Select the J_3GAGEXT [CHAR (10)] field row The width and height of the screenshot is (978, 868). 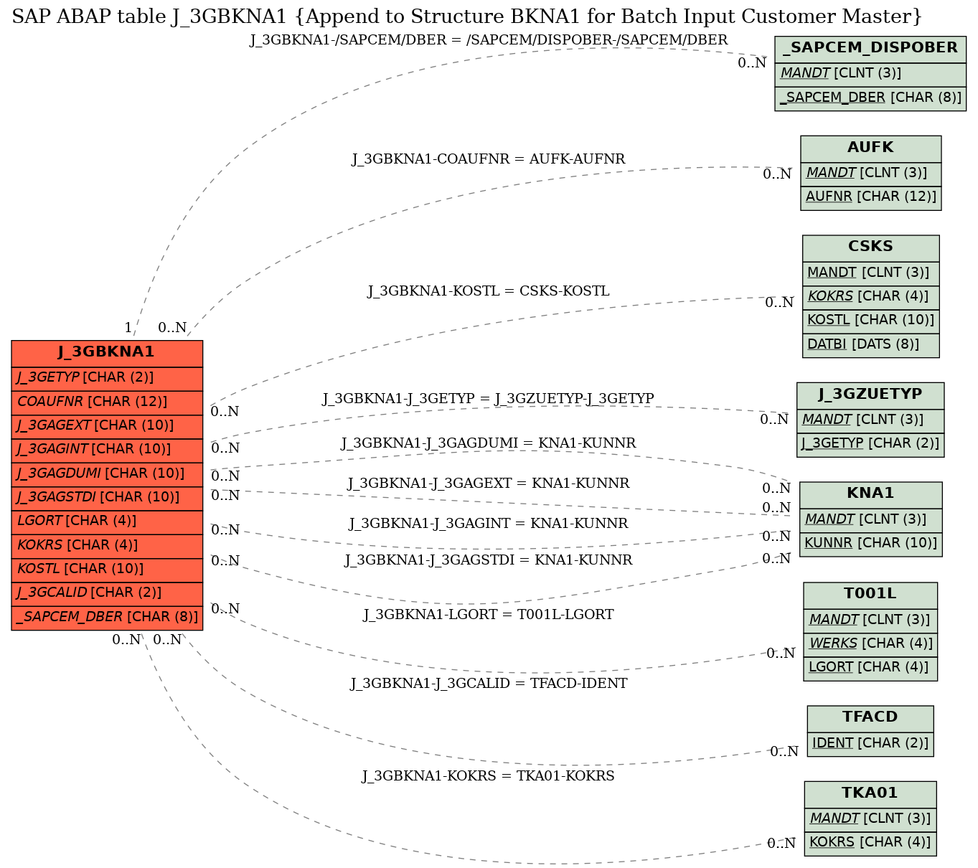[x=107, y=426]
